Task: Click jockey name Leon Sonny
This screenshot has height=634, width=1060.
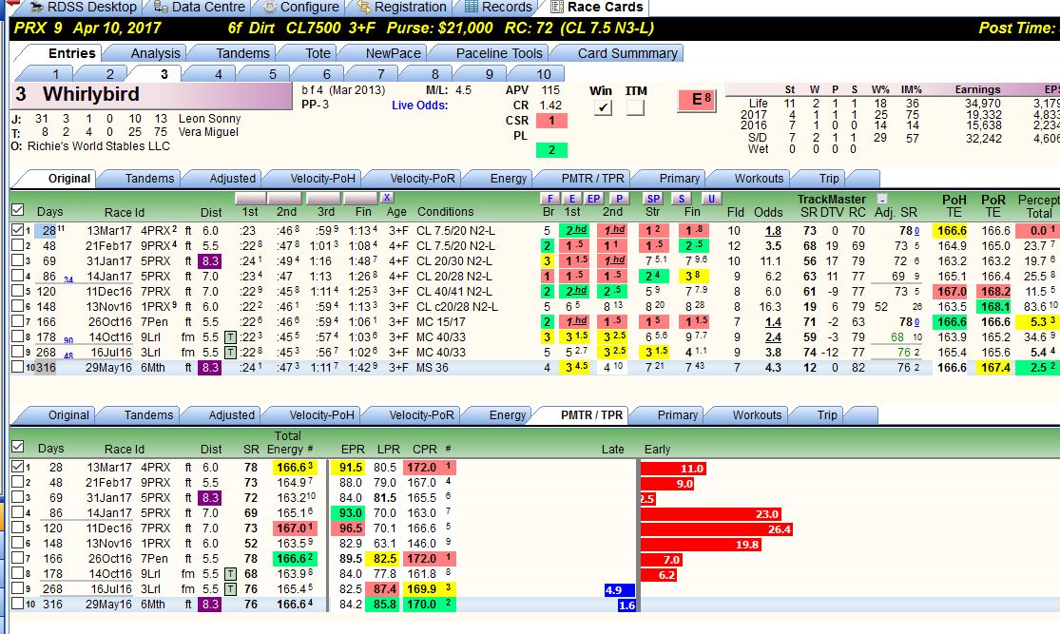Action: (x=209, y=118)
